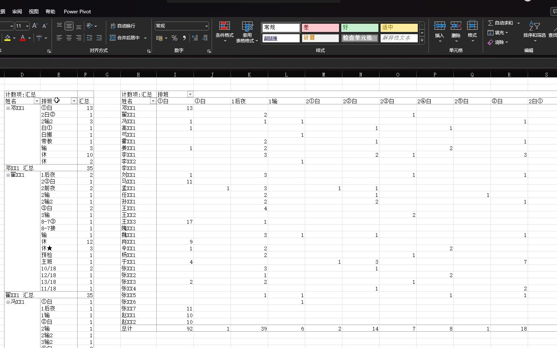Apply the 检查单元格 cell style

[359, 38]
